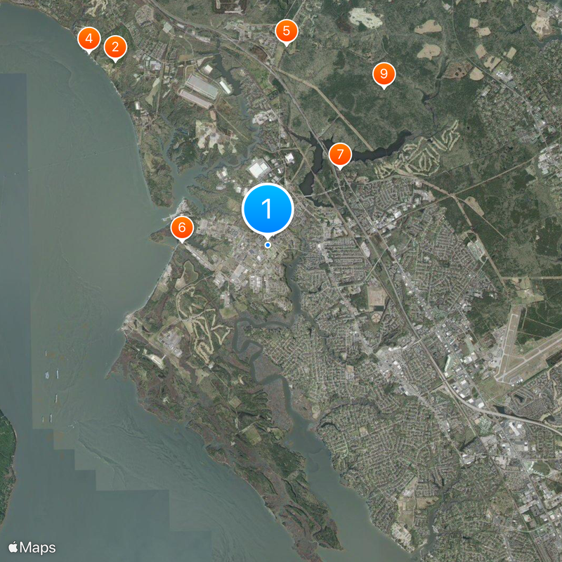Click the Maps attribution text
The image size is (562, 562).
[x=38, y=548]
